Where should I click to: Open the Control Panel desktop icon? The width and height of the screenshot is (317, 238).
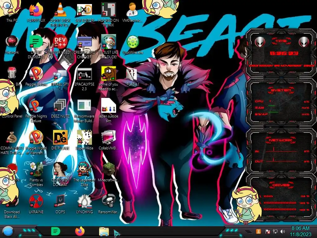point(12,116)
